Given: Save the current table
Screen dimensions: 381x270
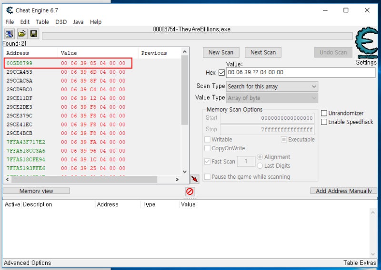Looking at the screenshot, I should pyautogui.click(x=34, y=34).
